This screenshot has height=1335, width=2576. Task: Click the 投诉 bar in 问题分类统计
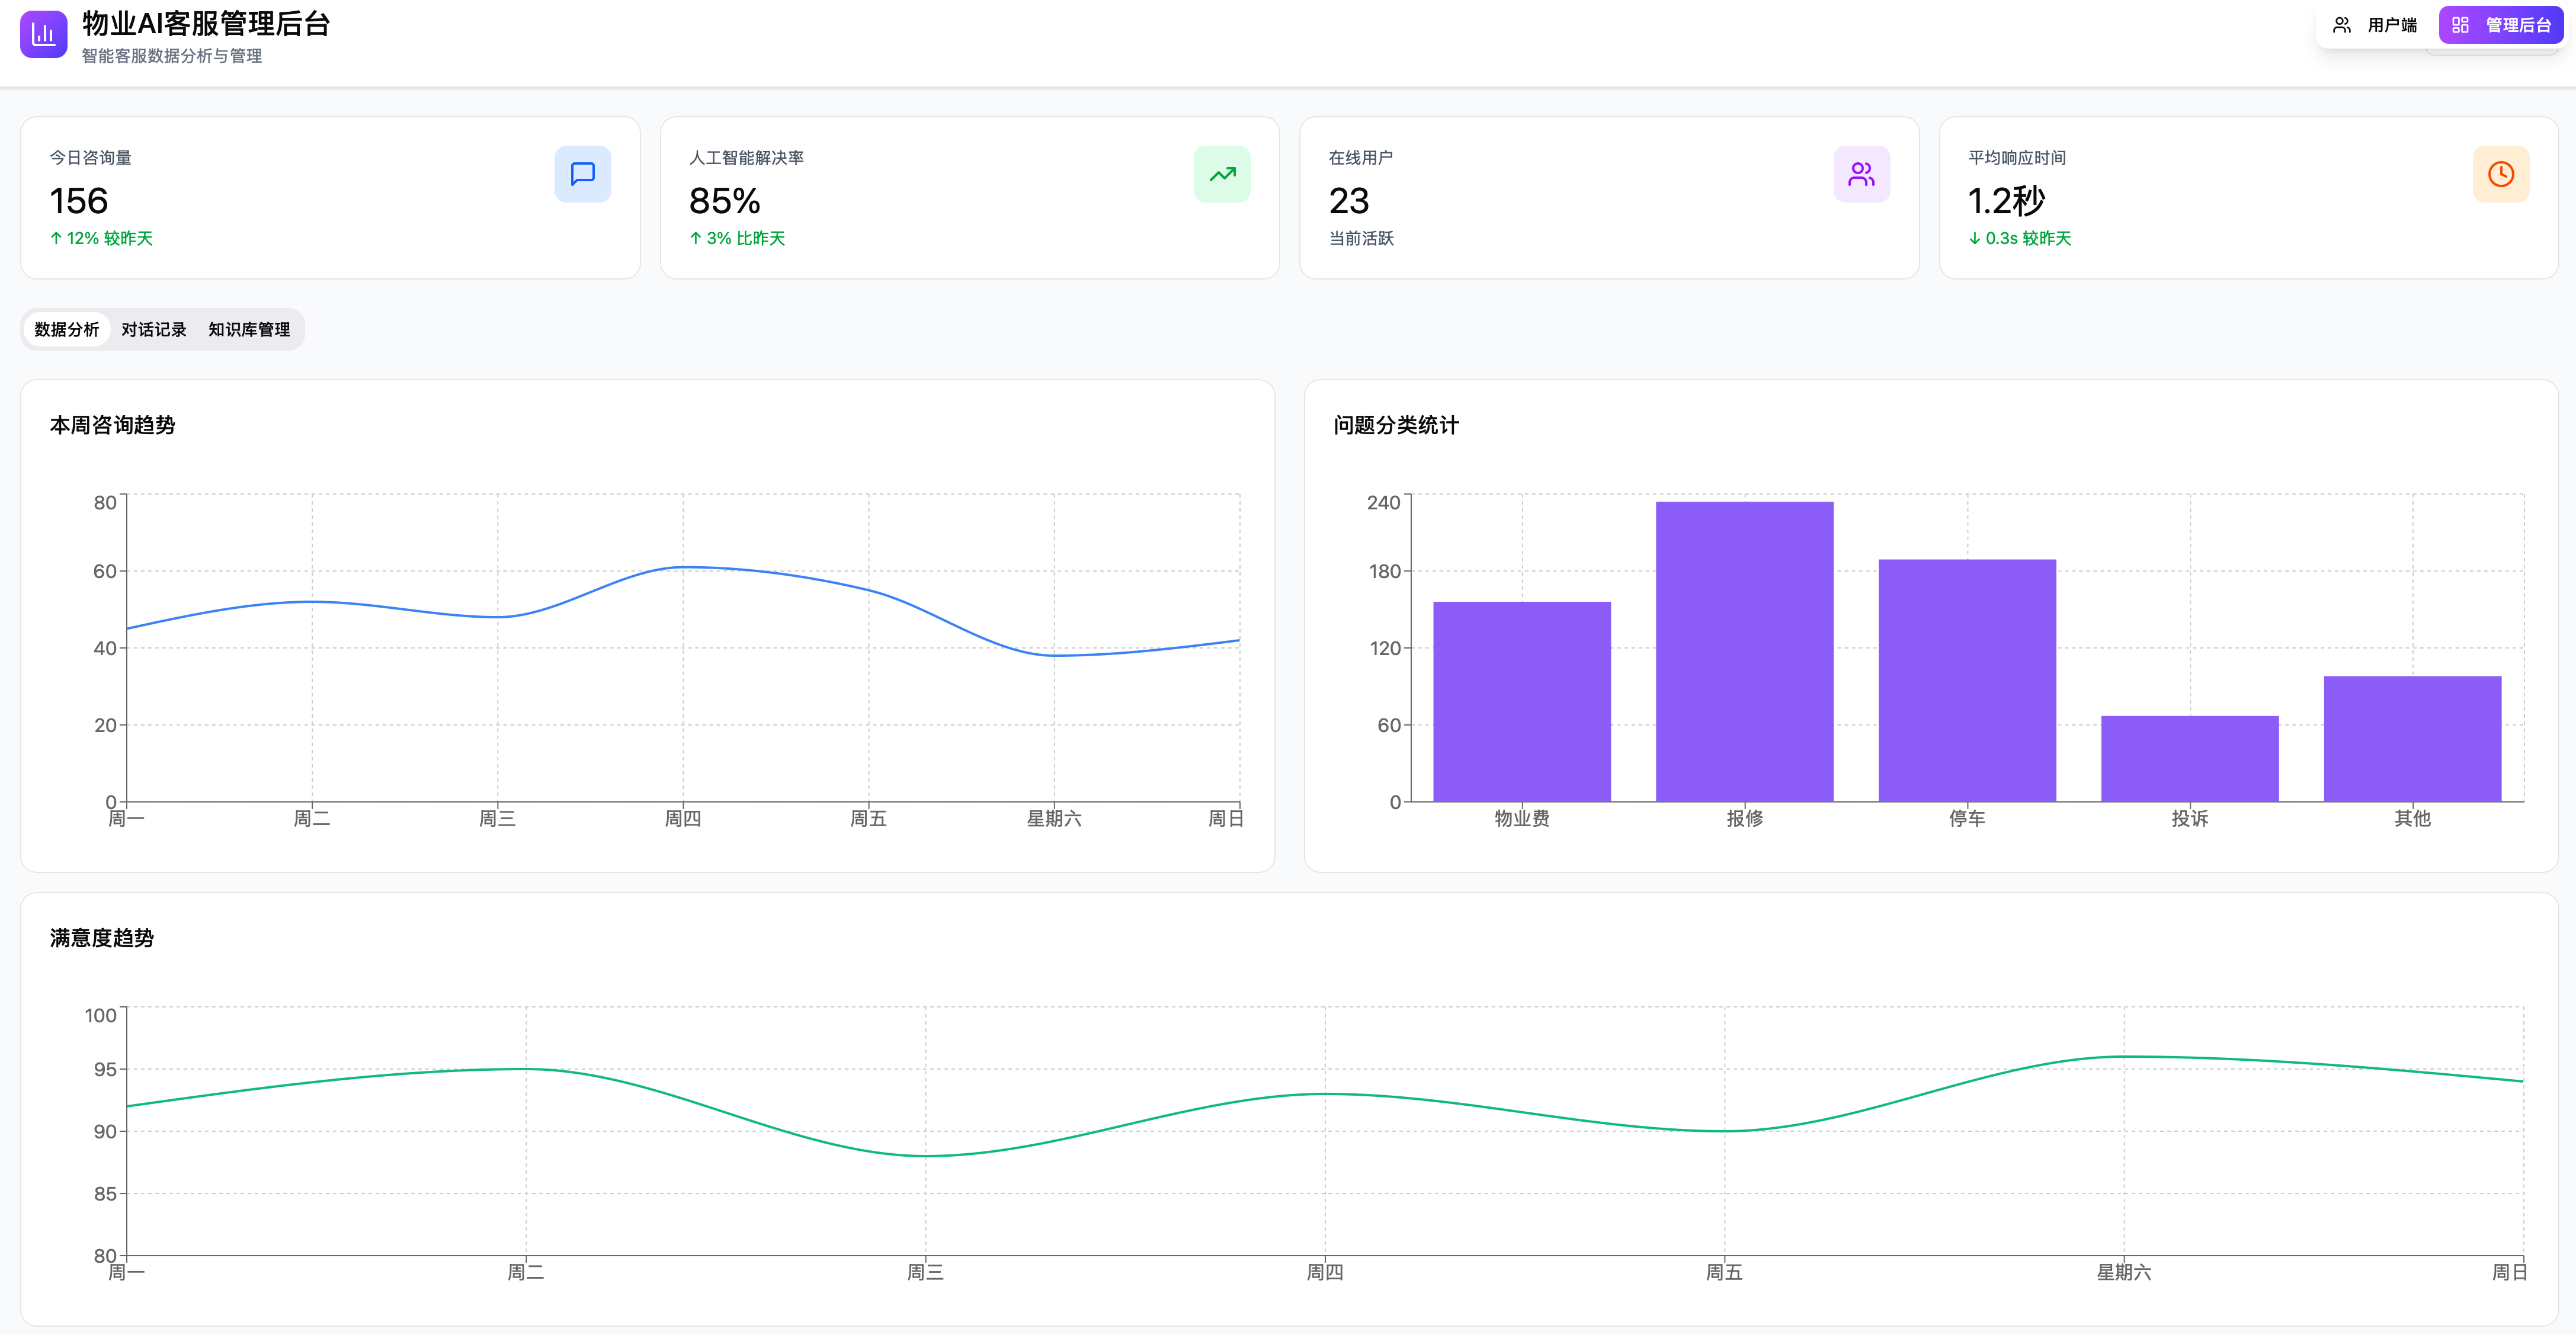point(2190,758)
